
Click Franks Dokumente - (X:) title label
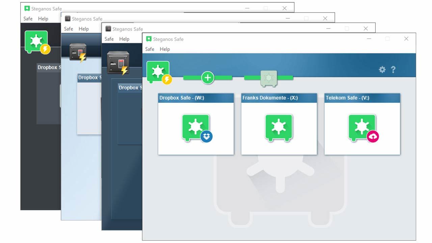pyautogui.click(x=270, y=98)
